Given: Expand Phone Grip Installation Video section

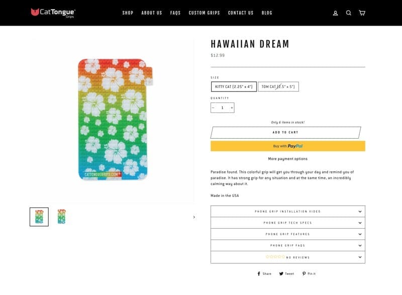Looking at the screenshot, I should (287, 211).
